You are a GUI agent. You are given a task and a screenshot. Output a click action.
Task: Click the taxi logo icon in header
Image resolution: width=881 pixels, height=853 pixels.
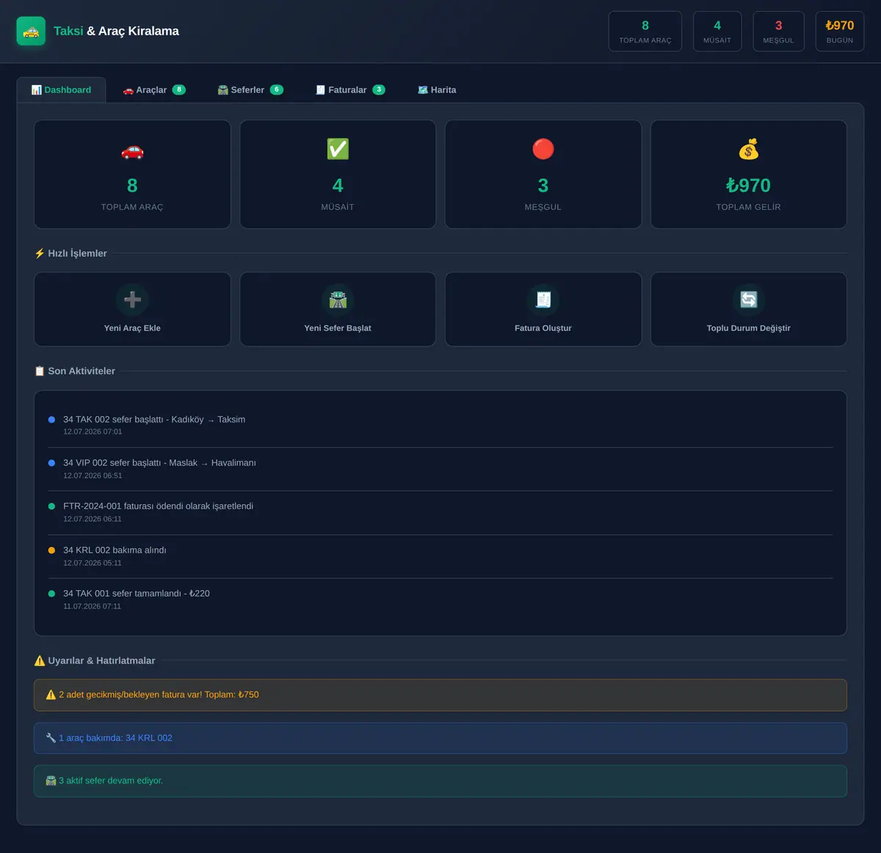[31, 32]
